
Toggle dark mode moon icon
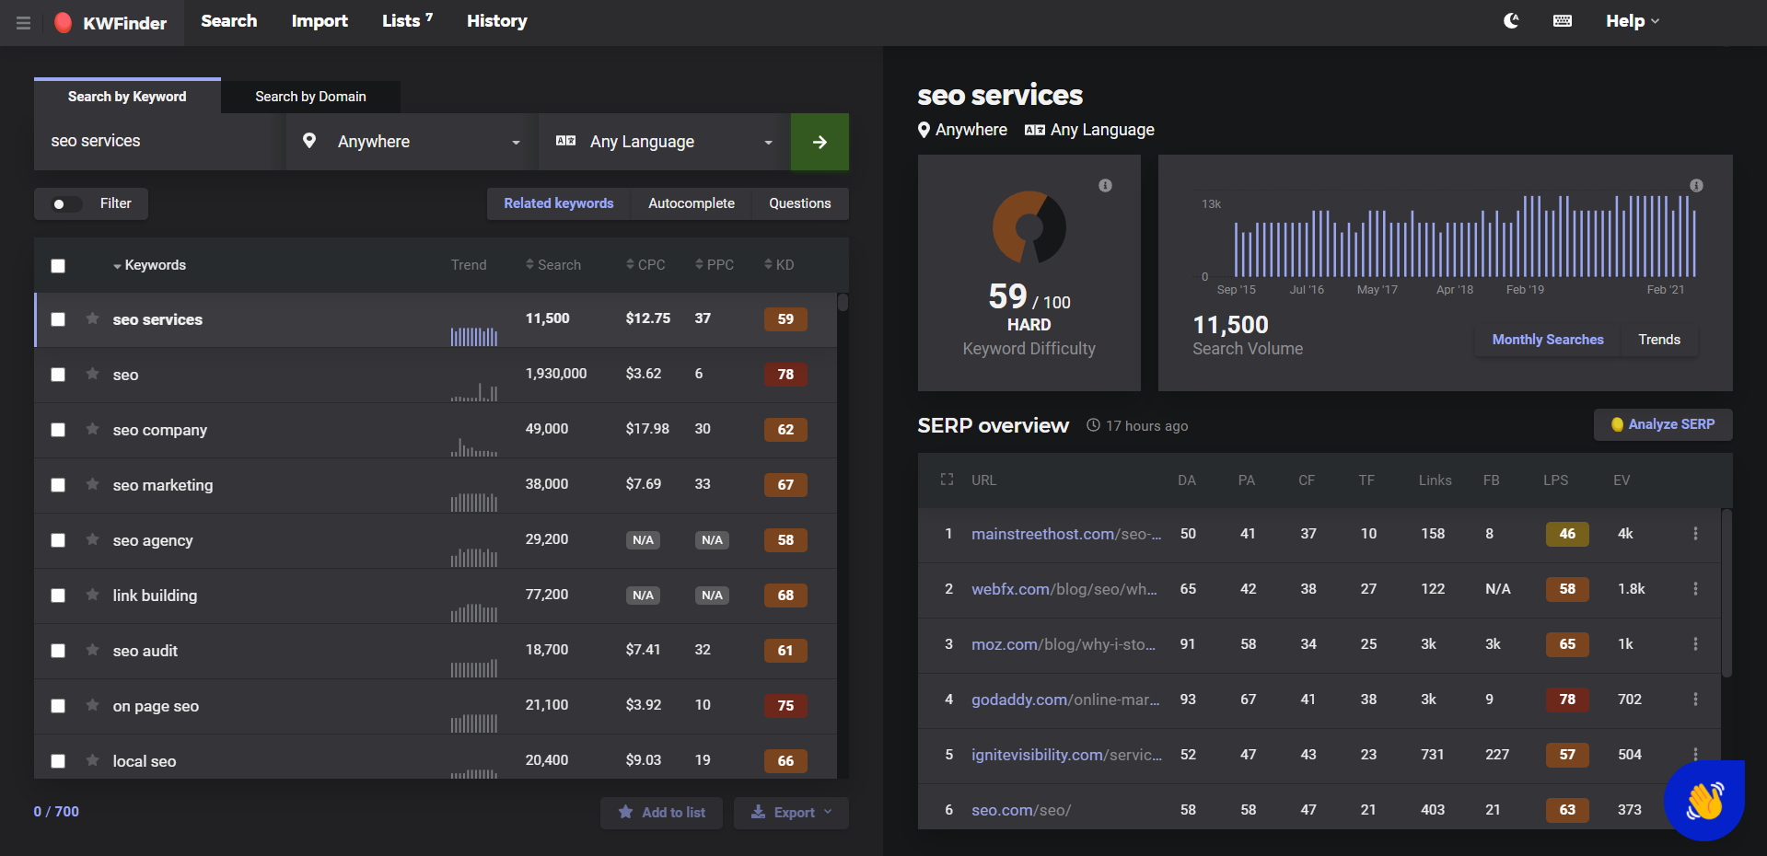click(x=1511, y=21)
